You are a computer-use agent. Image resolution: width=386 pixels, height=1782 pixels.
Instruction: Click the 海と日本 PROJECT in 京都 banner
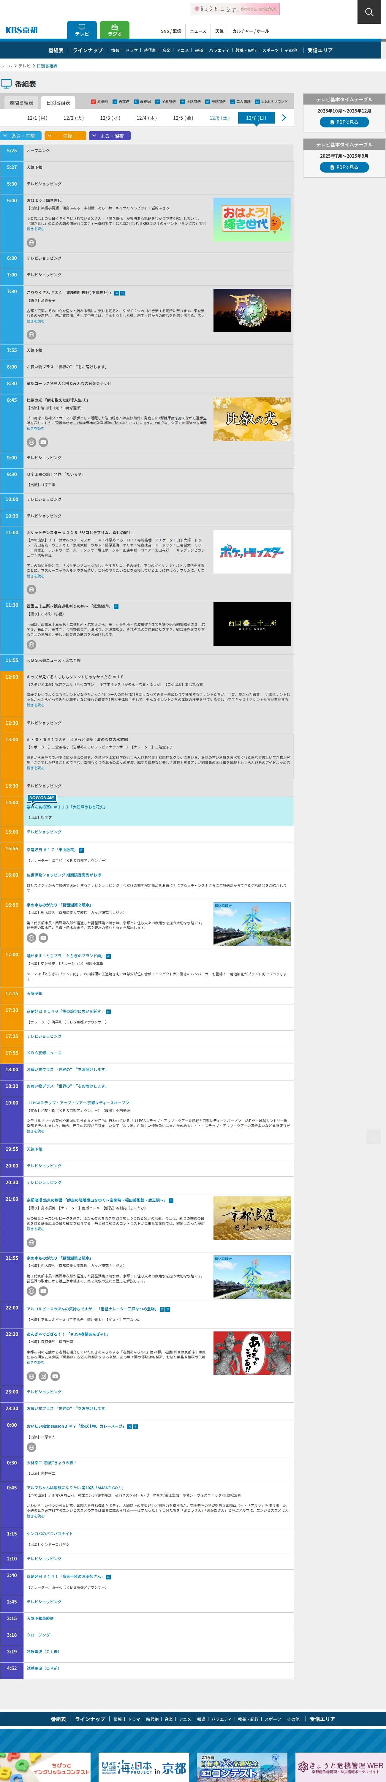[x=144, y=1767]
